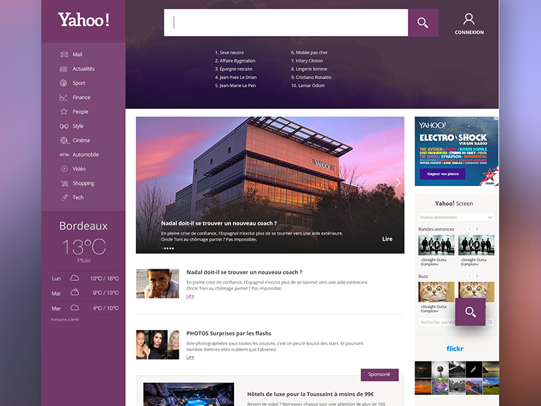Open People section in the sidebar

tap(80, 112)
